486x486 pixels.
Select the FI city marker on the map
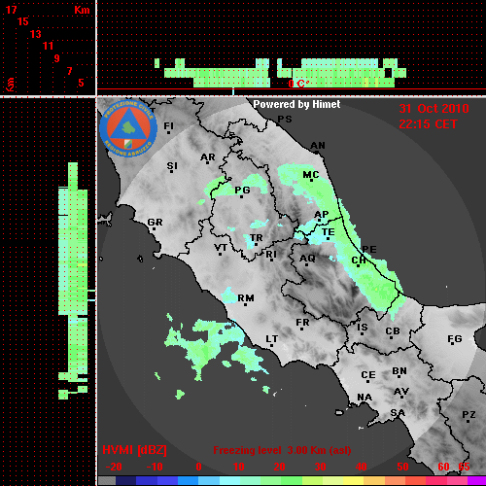click(168, 127)
